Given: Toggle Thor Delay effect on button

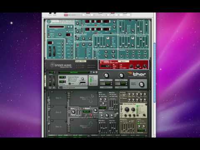Looking at the screenshot, I should pyautogui.click(x=121, y=92).
